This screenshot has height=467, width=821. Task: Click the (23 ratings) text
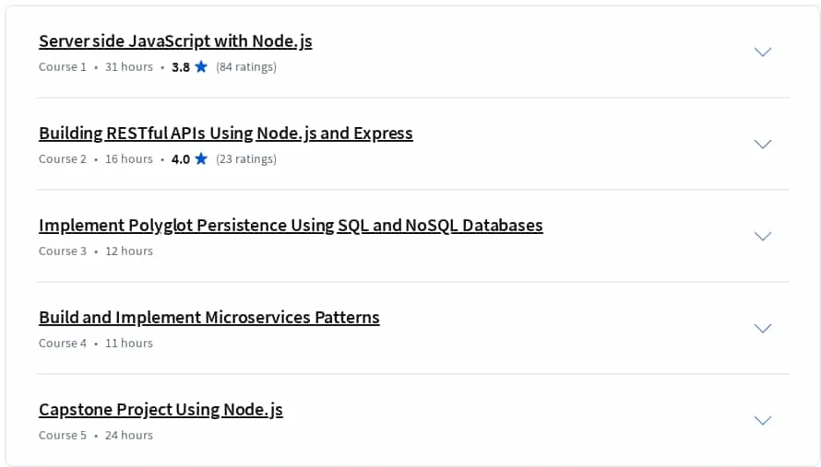click(246, 159)
